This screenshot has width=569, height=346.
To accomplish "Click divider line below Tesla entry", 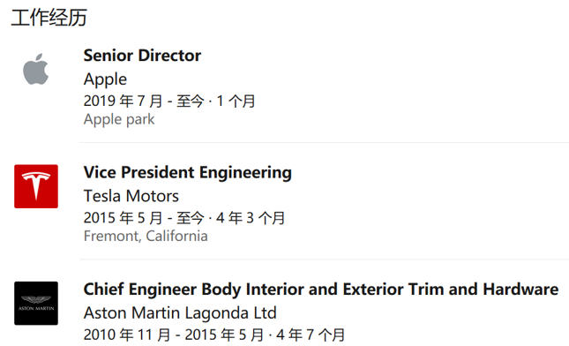I will tap(325, 259).
